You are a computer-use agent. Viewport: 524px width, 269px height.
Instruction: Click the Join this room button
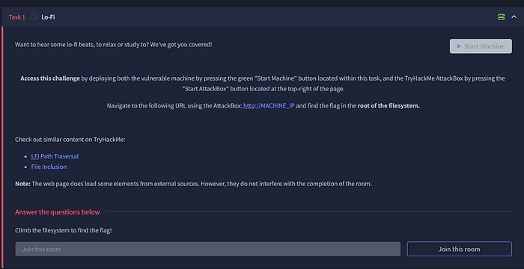tap(459, 249)
